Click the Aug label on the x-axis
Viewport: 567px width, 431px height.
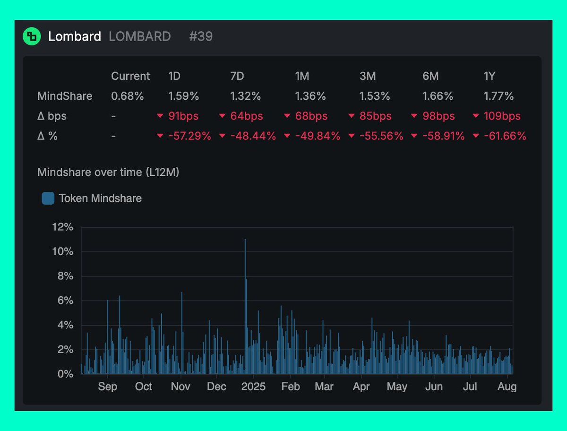click(507, 387)
